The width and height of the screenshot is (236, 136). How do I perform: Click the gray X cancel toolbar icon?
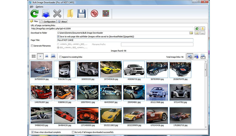(57, 13)
